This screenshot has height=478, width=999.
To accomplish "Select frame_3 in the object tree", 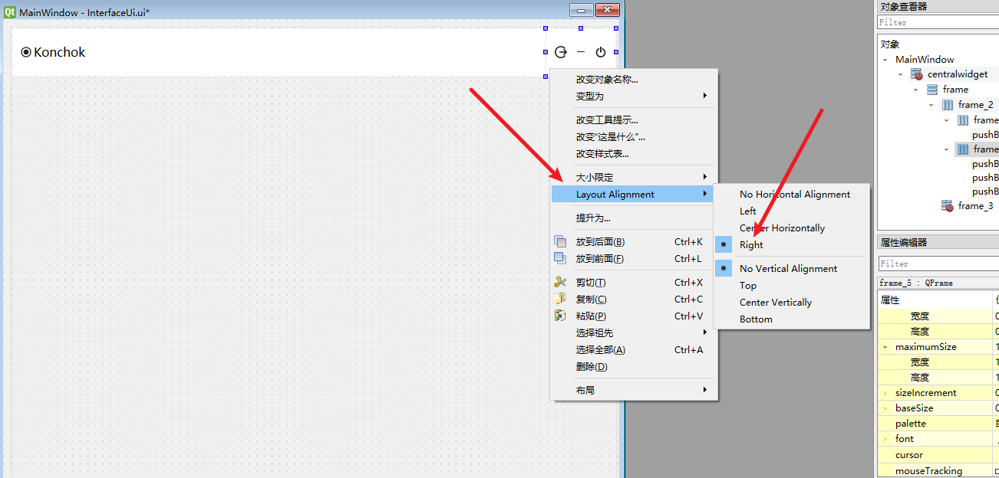I will (974, 205).
